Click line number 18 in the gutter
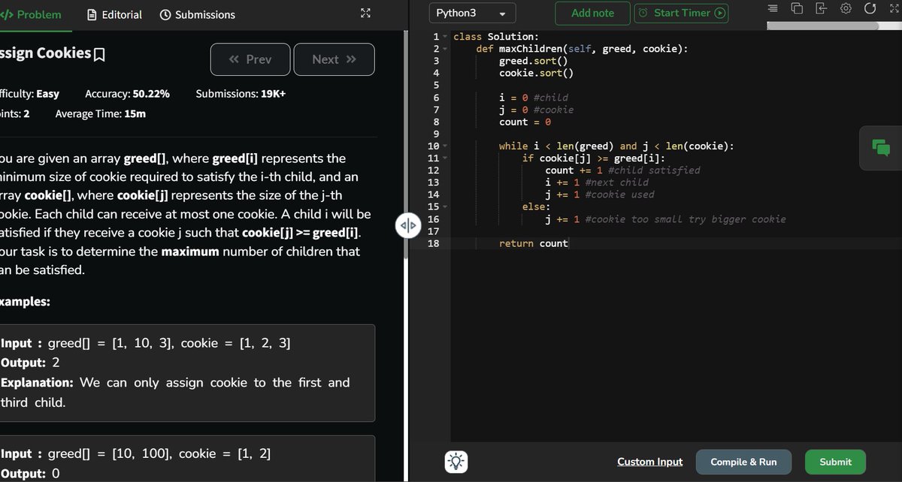Screen dimensions: 902x482 [433, 243]
